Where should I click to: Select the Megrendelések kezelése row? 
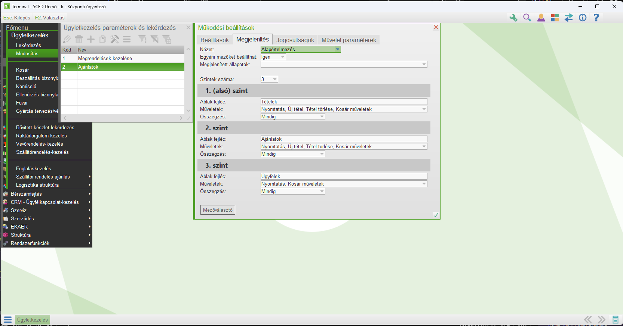pyautogui.click(x=123, y=58)
